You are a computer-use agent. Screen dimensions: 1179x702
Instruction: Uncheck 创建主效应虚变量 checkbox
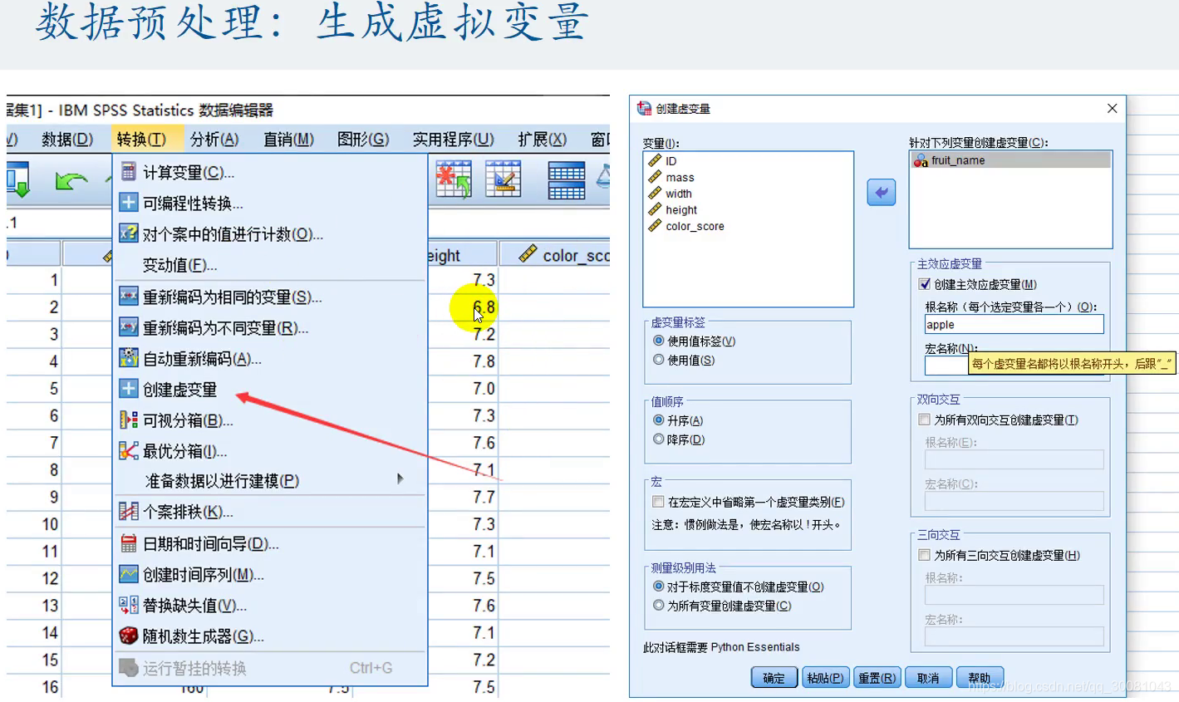[924, 284]
